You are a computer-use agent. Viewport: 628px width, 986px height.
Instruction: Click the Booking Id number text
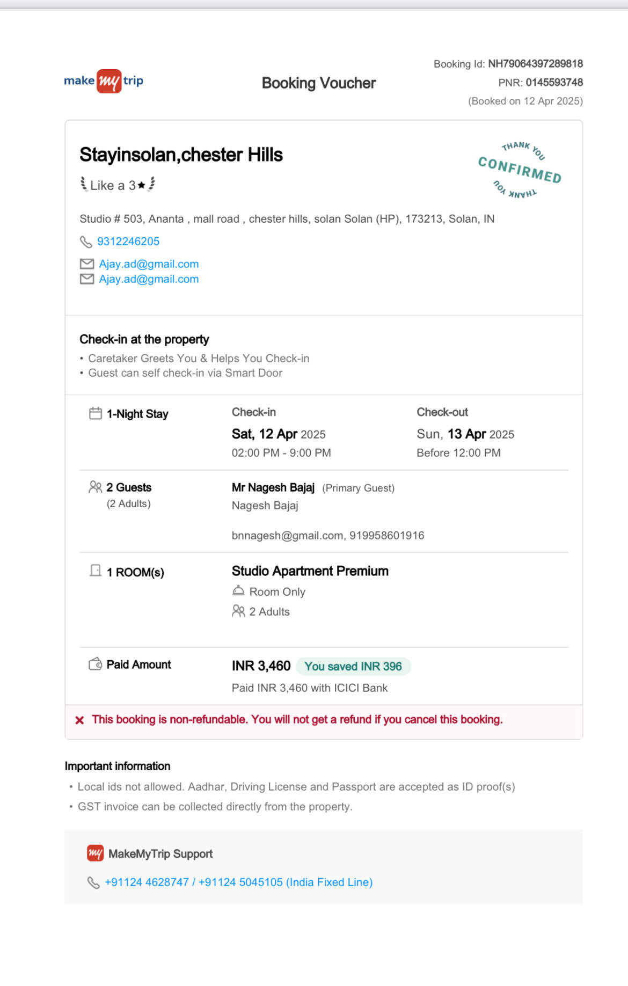(x=535, y=64)
